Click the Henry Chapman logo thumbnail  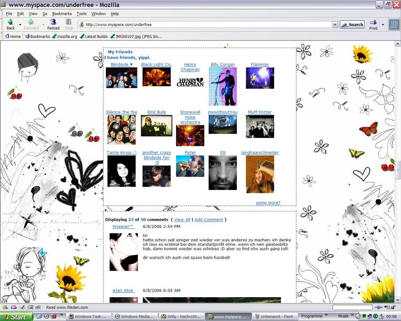(190, 82)
